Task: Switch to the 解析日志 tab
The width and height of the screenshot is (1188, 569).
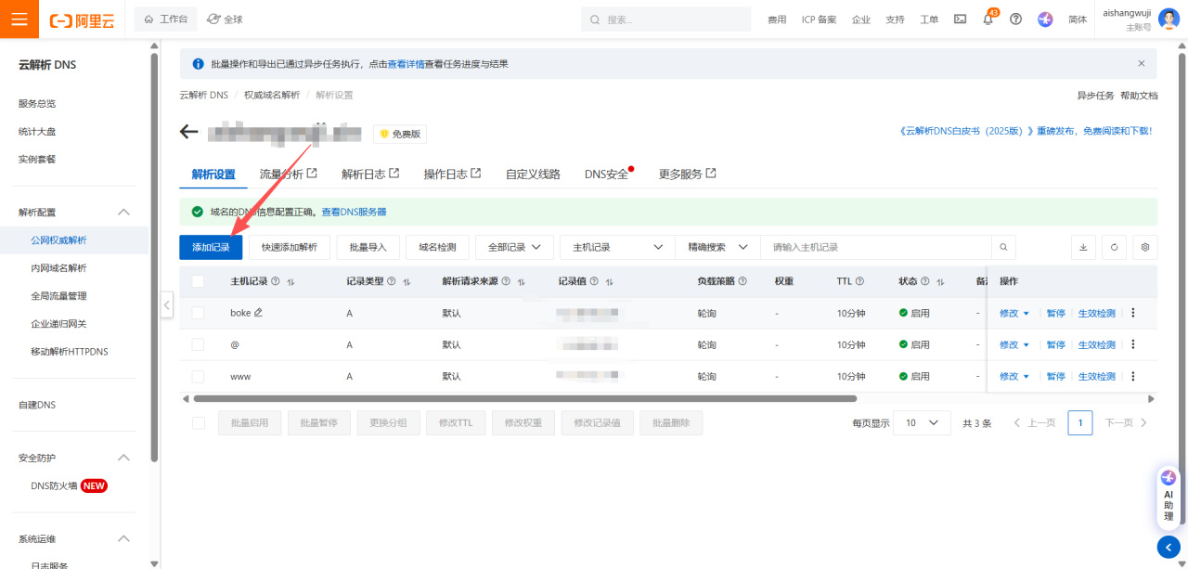Action: click(370, 174)
